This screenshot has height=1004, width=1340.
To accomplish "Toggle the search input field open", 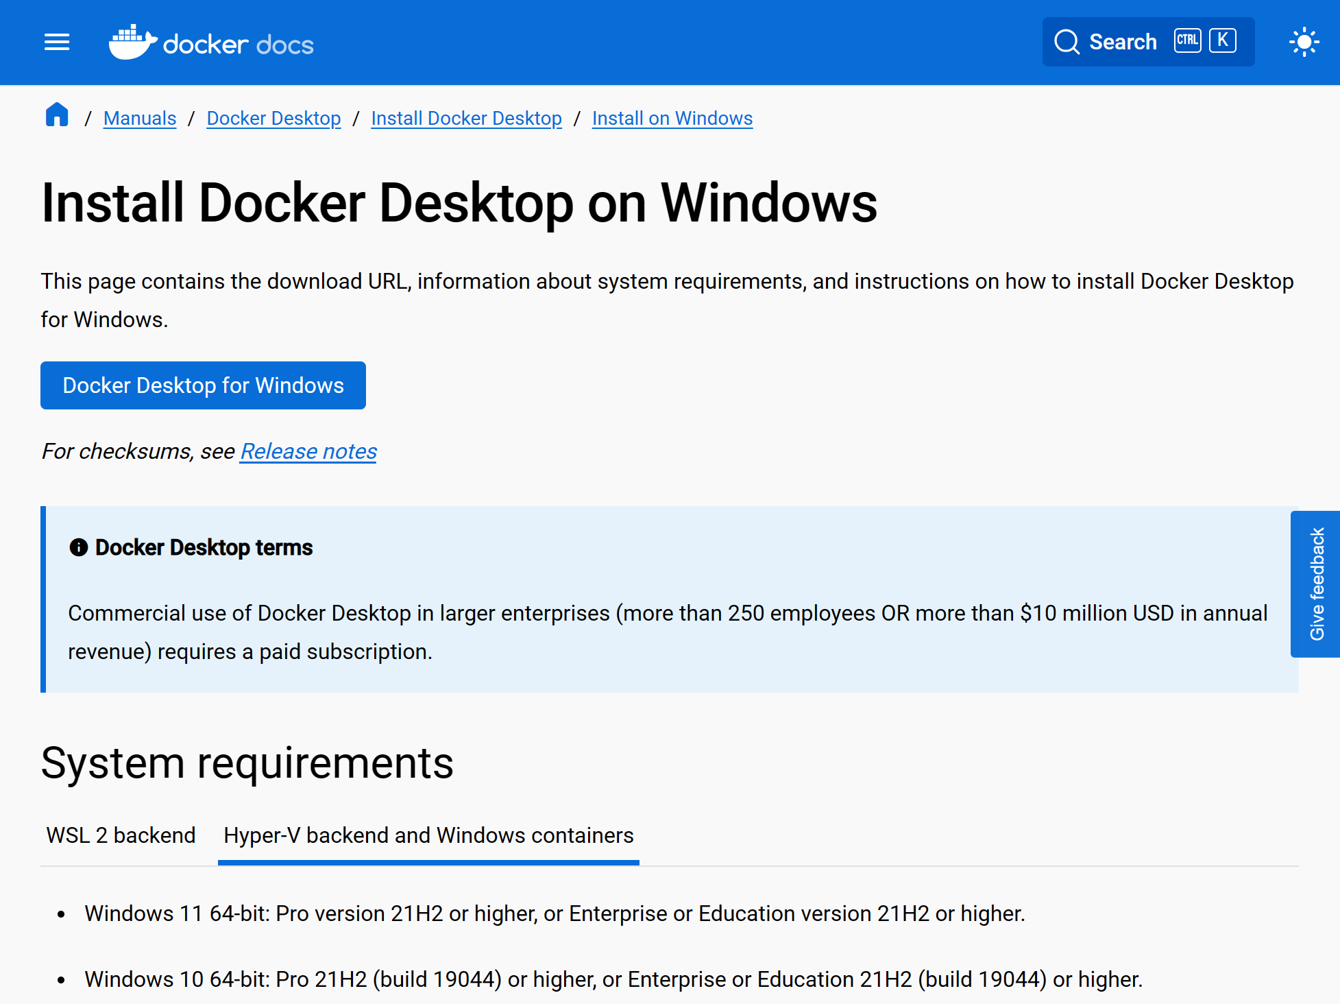I will tap(1143, 43).
